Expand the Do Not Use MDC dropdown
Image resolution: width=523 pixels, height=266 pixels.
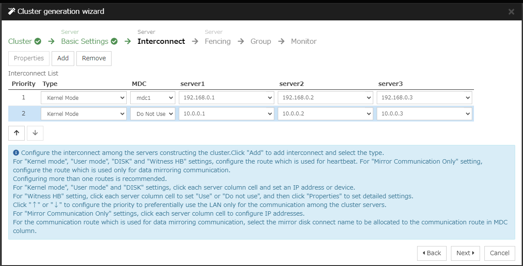click(153, 114)
